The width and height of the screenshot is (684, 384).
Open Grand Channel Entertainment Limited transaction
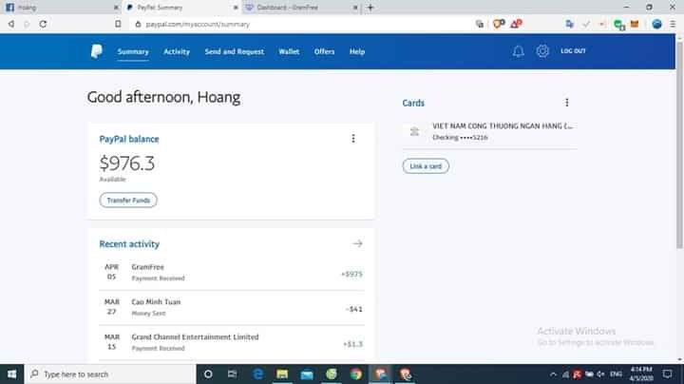[232, 342]
